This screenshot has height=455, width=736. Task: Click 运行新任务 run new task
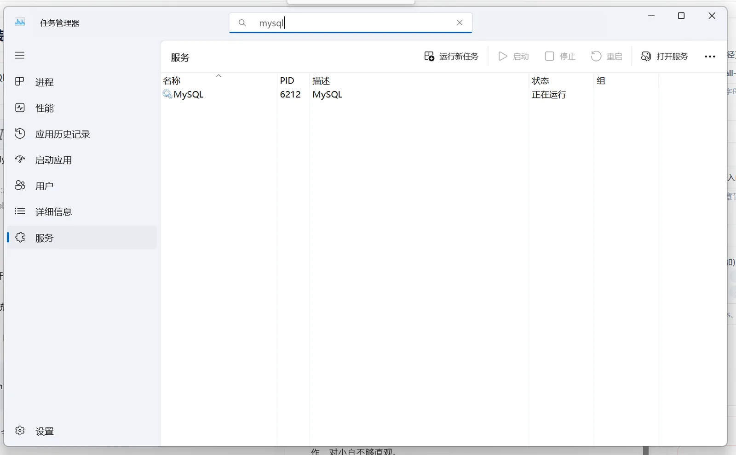451,57
